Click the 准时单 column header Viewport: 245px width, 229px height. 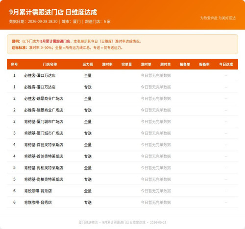click(x=146, y=65)
